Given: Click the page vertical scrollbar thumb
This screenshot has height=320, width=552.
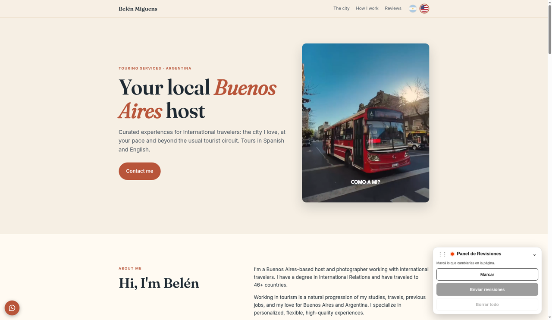Looking at the screenshot, I should (x=550, y=30).
